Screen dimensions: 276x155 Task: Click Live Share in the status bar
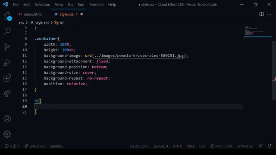click(35, 146)
